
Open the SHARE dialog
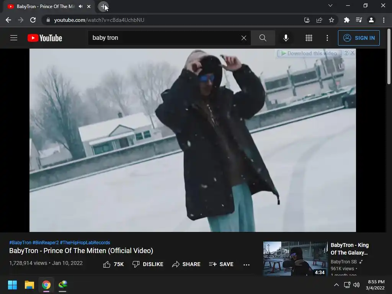[186, 264]
